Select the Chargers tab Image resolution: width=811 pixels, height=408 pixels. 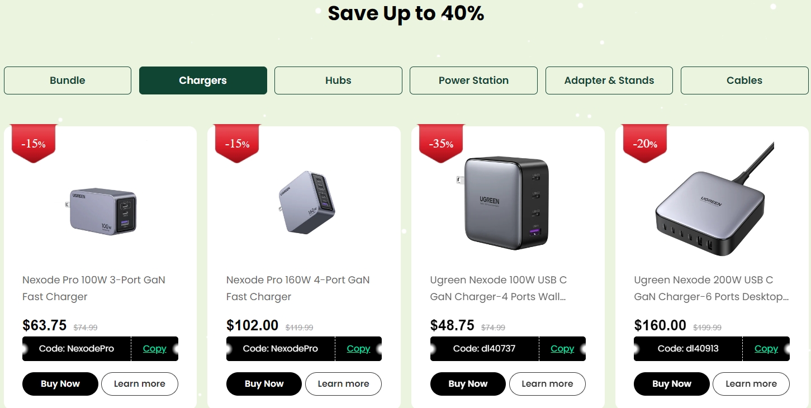pos(203,80)
